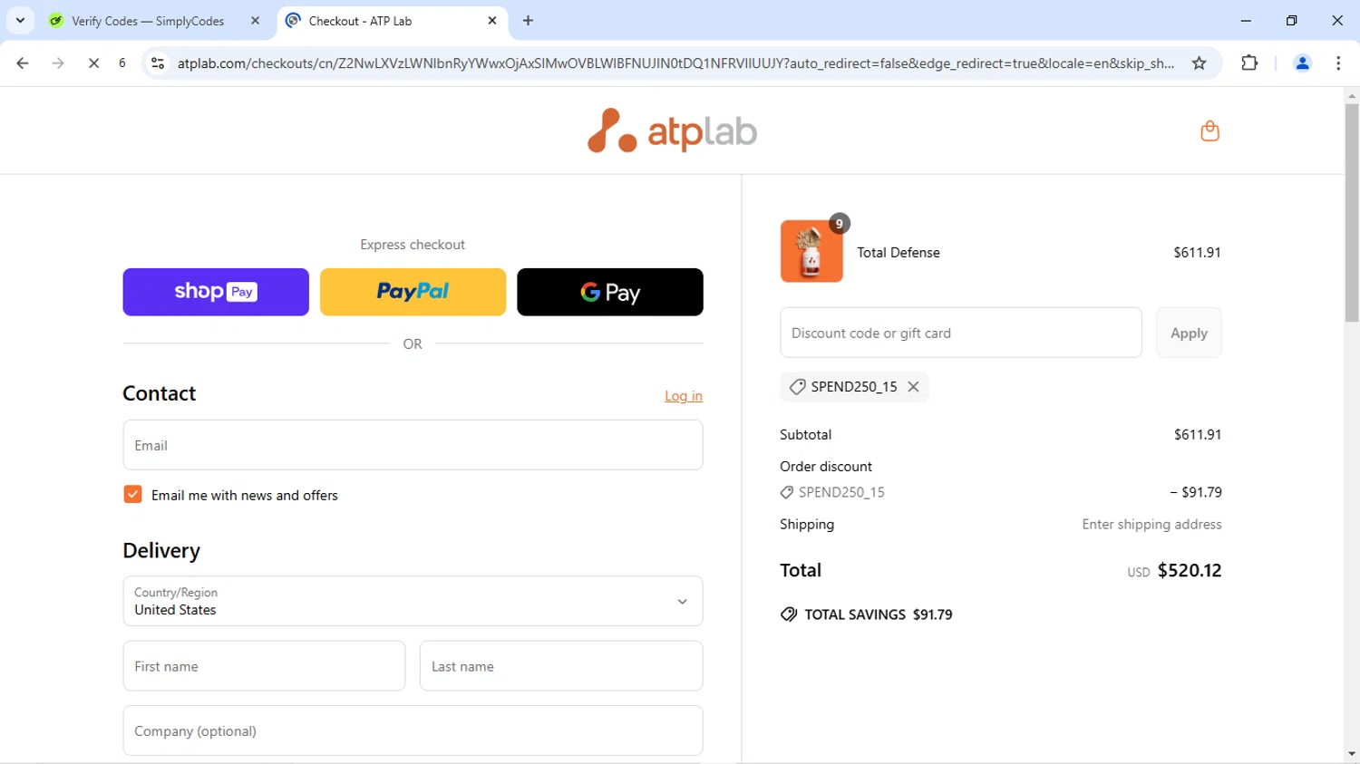The width and height of the screenshot is (1360, 764).
Task: Close the Checkout - ATP Lab tab
Action: (x=492, y=21)
